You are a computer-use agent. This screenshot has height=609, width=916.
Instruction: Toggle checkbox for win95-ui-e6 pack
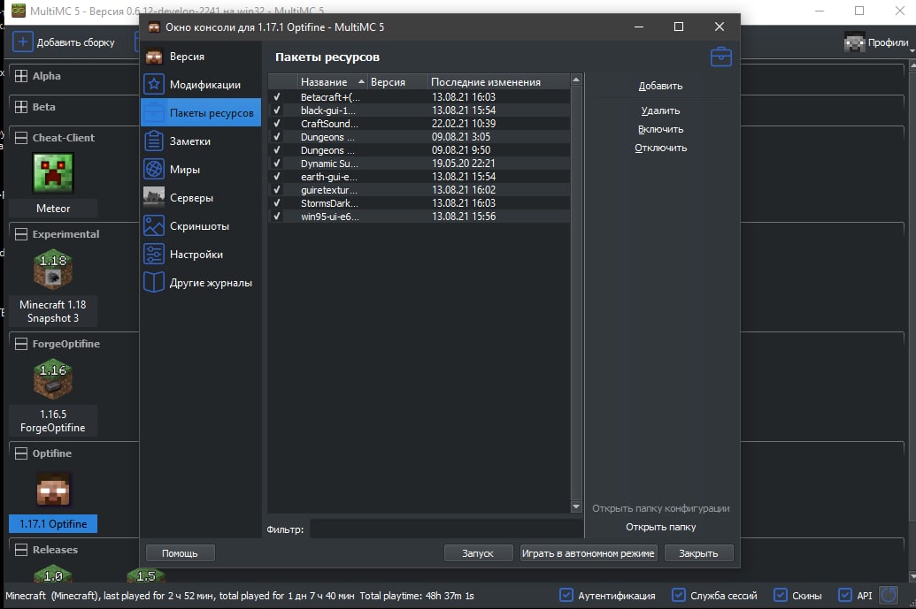click(x=277, y=217)
